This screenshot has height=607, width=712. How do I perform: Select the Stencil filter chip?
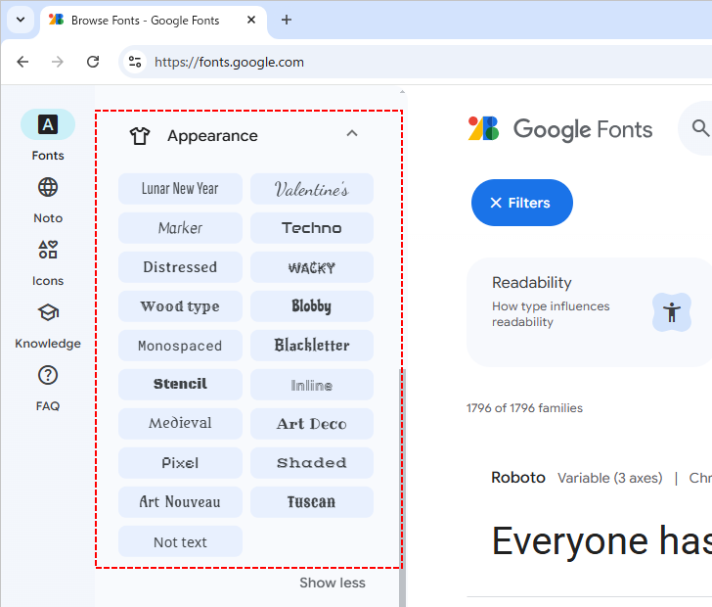point(180,384)
